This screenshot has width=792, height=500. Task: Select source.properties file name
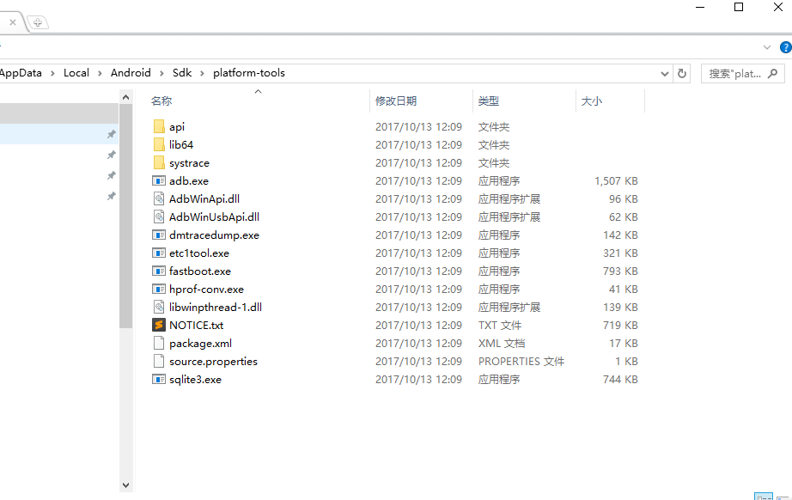[x=213, y=362]
